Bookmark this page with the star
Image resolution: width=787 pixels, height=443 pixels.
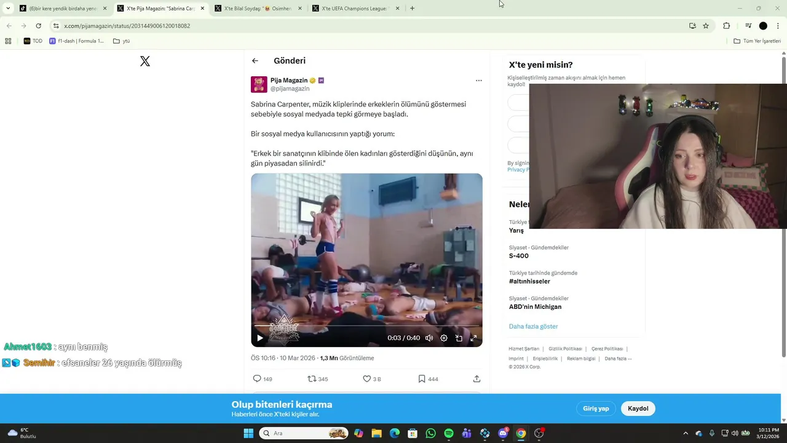[706, 26]
